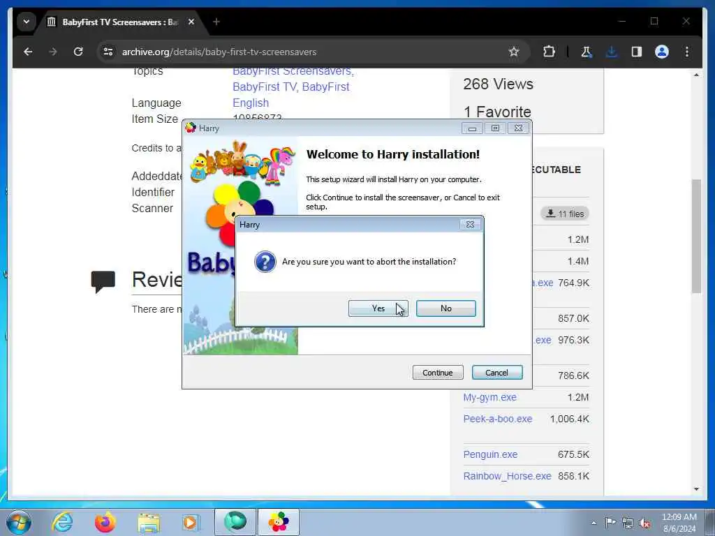Toggle Chrome side panel
This screenshot has width=715, height=536.
point(637,52)
